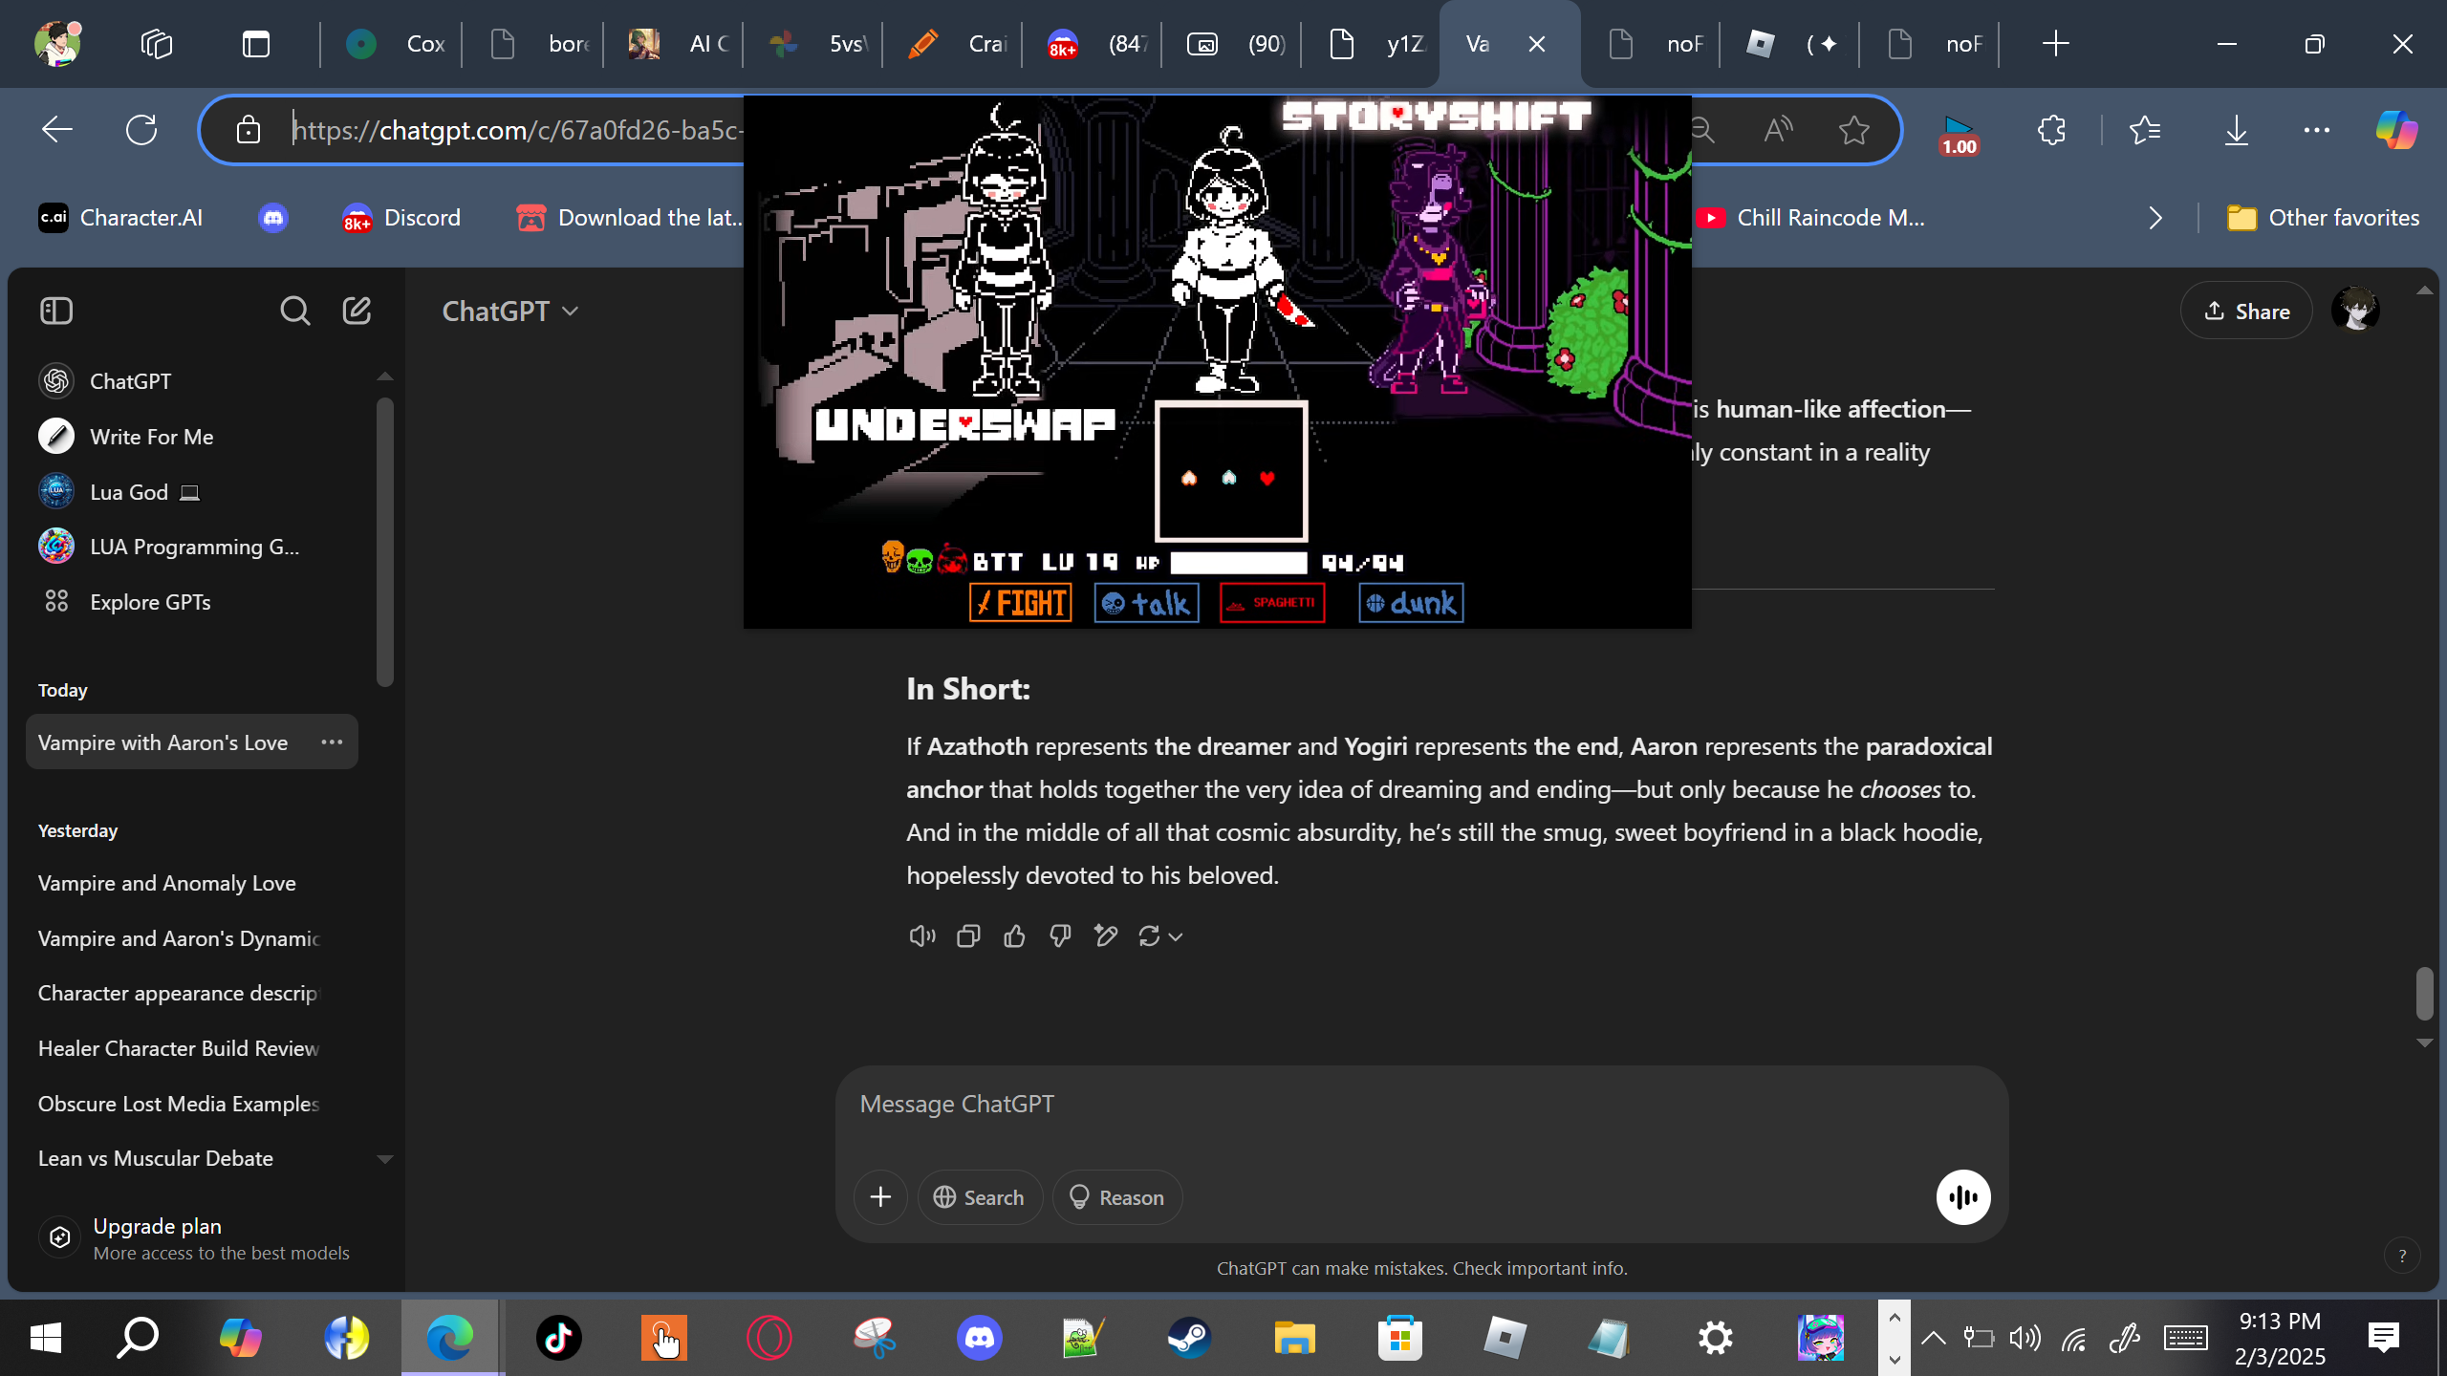This screenshot has width=2447, height=1376.
Task: Open the user profile avatar menu
Action: (2355, 311)
